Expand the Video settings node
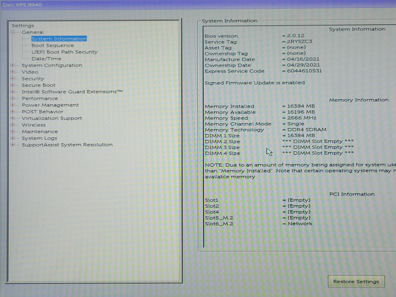 (x=13, y=72)
